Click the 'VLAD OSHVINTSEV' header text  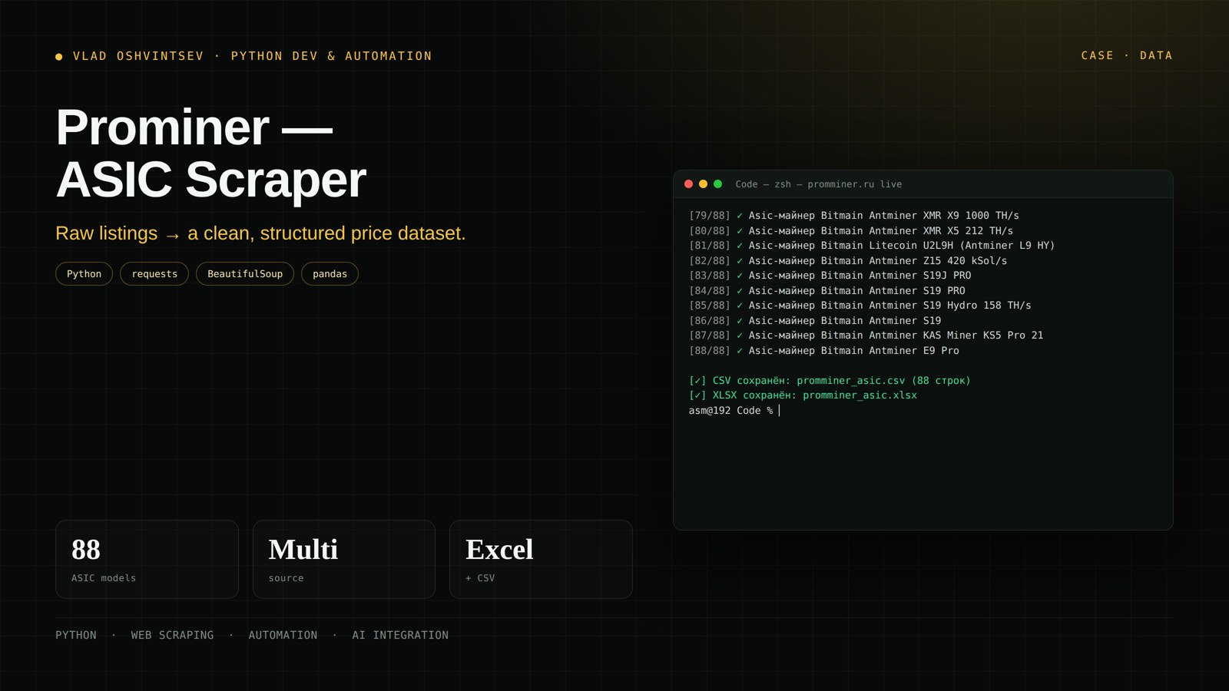pyautogui.click(x=138, y=56)
